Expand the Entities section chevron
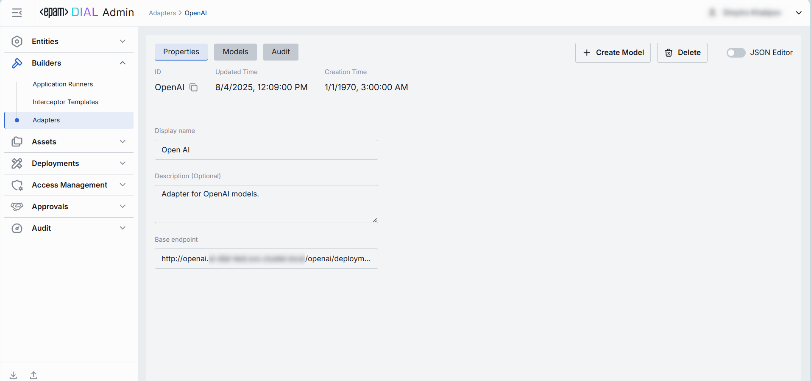 123,41
